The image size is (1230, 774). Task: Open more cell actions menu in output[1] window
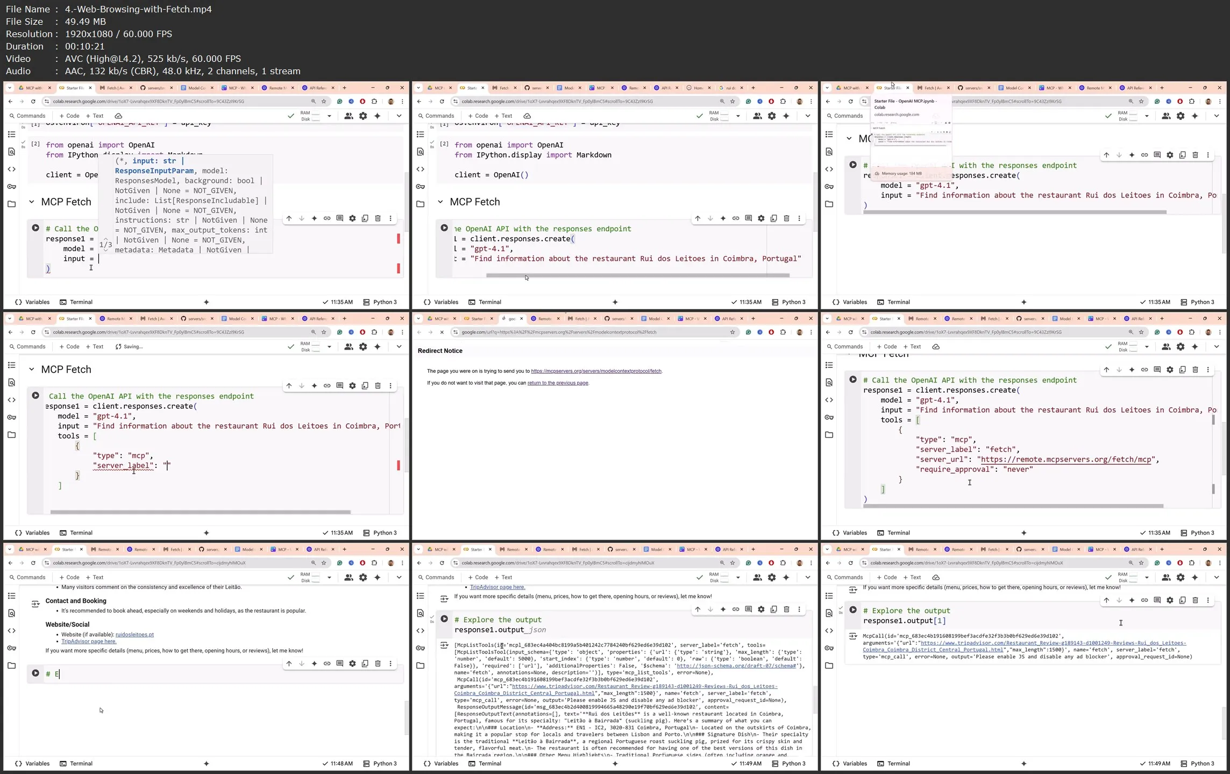pyautogui.click(x=1208, y=600)
